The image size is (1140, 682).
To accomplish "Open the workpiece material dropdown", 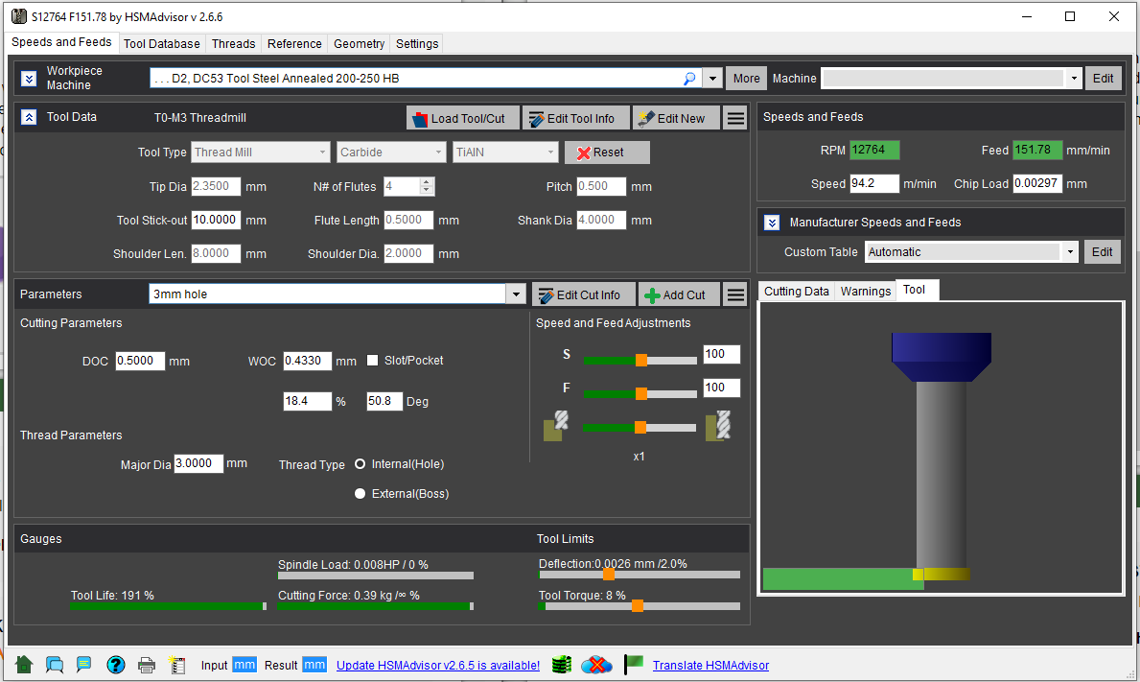I will click(712, 79).
